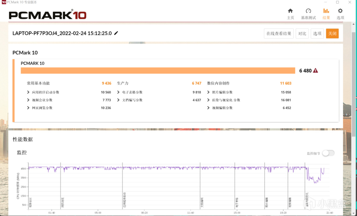The width and height of the screenshot is (357, 216).
Task: Expand 视频会议分数 row
Action: click(28, 100)
